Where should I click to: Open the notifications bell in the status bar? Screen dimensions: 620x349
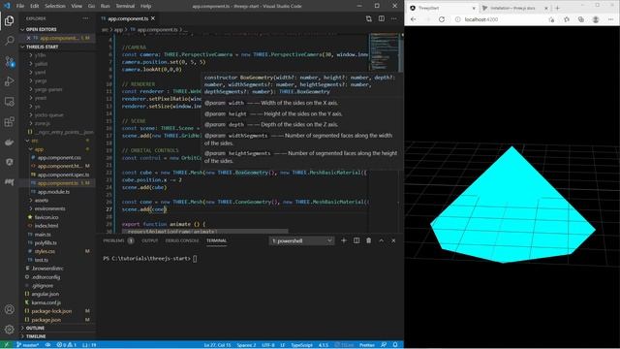tap(395, 345)
